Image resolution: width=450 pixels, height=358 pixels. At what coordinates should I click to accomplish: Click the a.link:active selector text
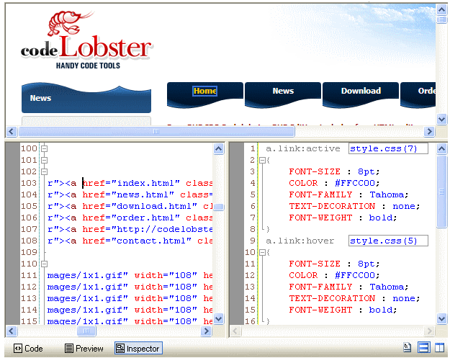pyautogui.click(x=303, y=148)
